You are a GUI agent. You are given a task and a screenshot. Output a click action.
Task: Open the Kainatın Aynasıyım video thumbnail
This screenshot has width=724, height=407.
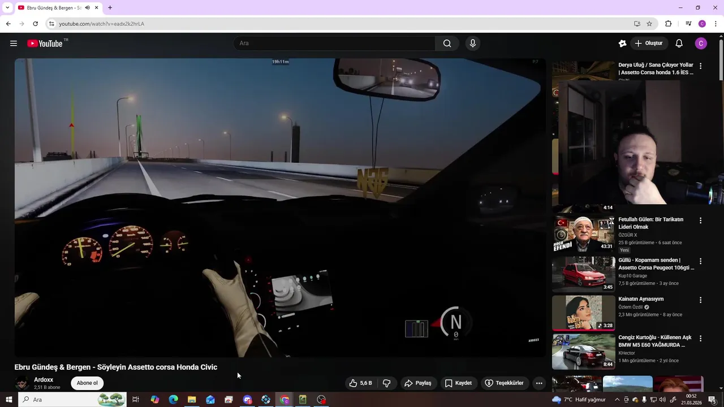click(x=583, y=313)
